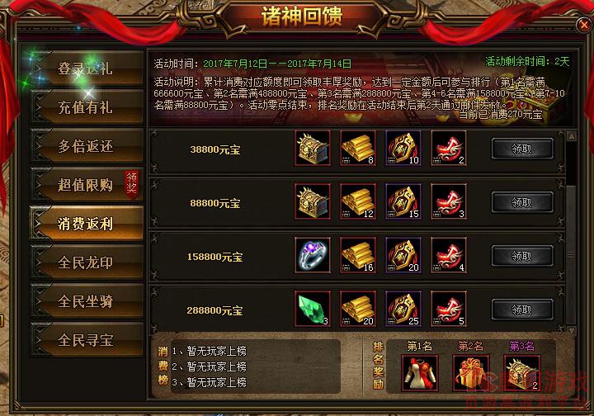Viewport: 594px width, 416px height.
Task: Select the second-place gift box reward icon
Action: (x=471, y=373)
